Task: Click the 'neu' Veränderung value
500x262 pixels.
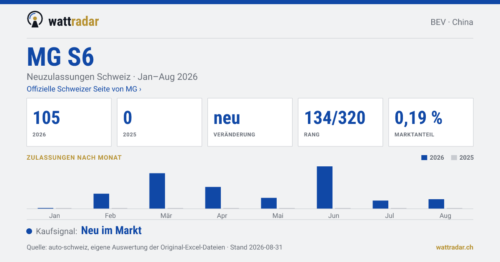Action: pyautogui.click(x=227, y=118)
